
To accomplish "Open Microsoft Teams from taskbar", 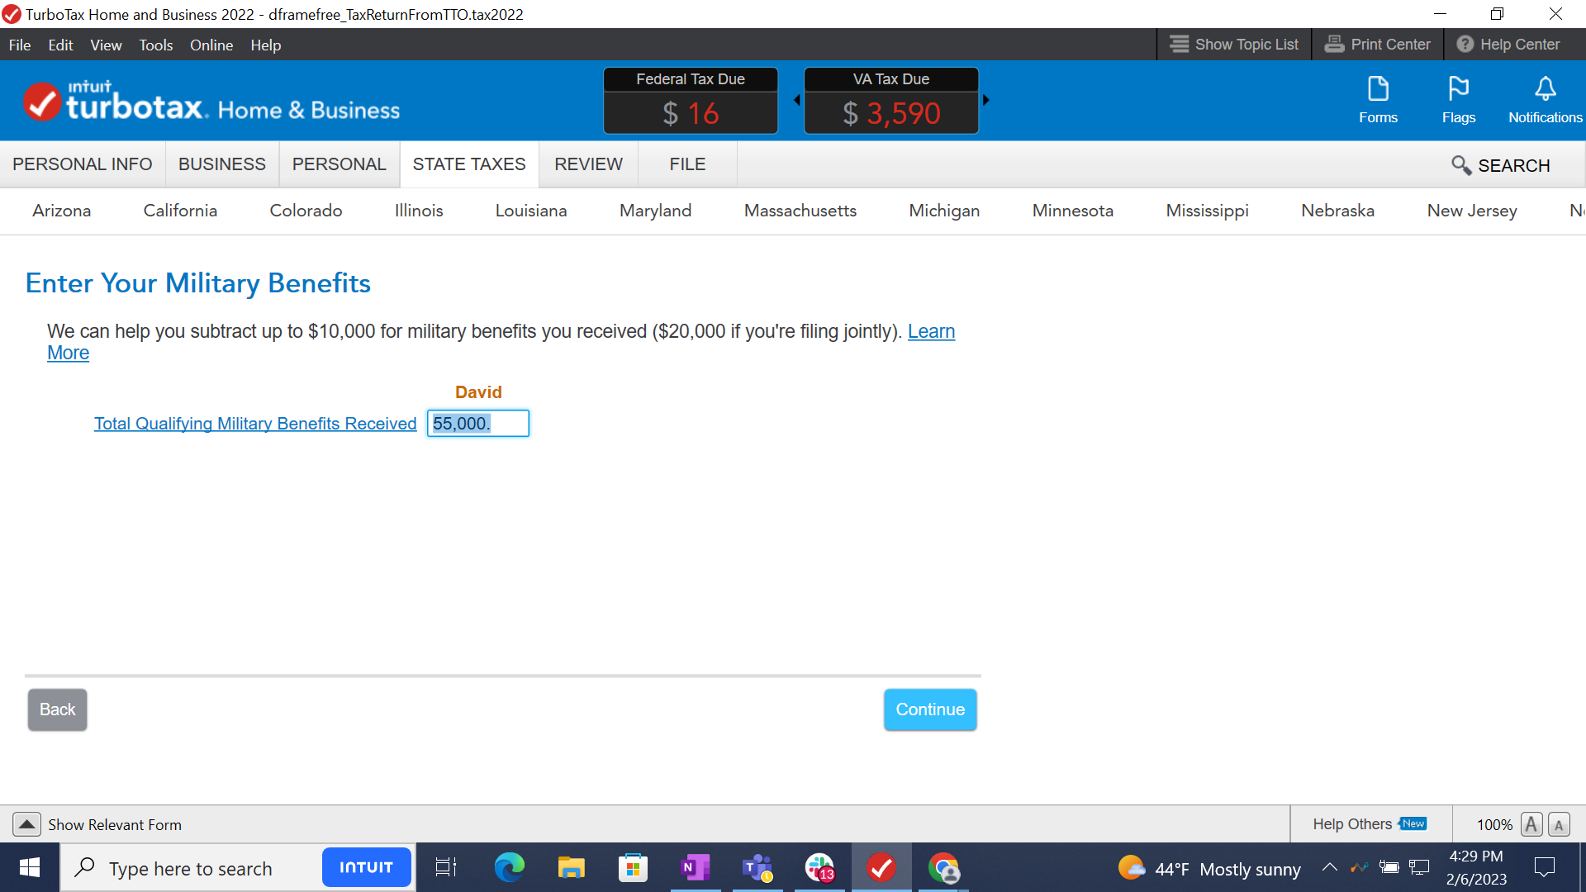I will [x=757, y=867].
